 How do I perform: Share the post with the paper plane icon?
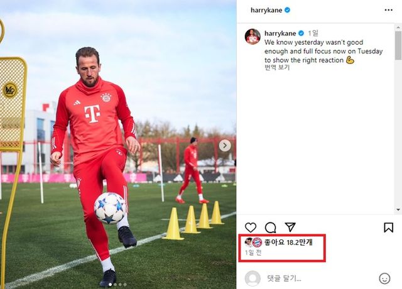tap(290, 227)
